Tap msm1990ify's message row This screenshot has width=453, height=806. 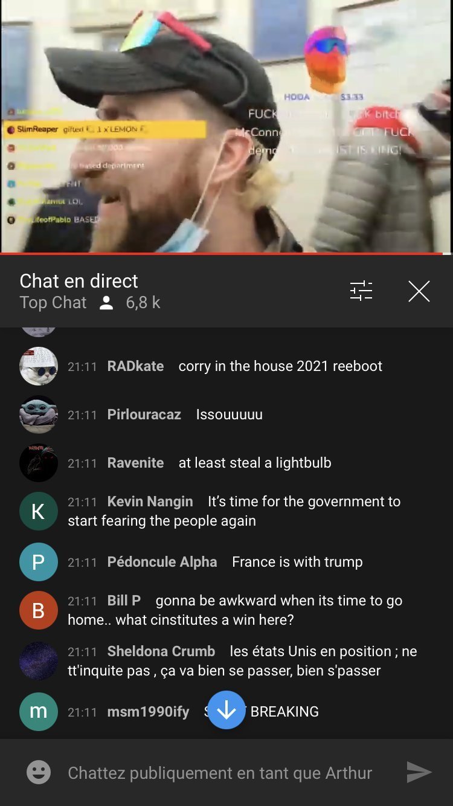226,712
